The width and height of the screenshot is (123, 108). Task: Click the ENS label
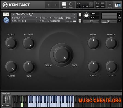tap(74, 65)
